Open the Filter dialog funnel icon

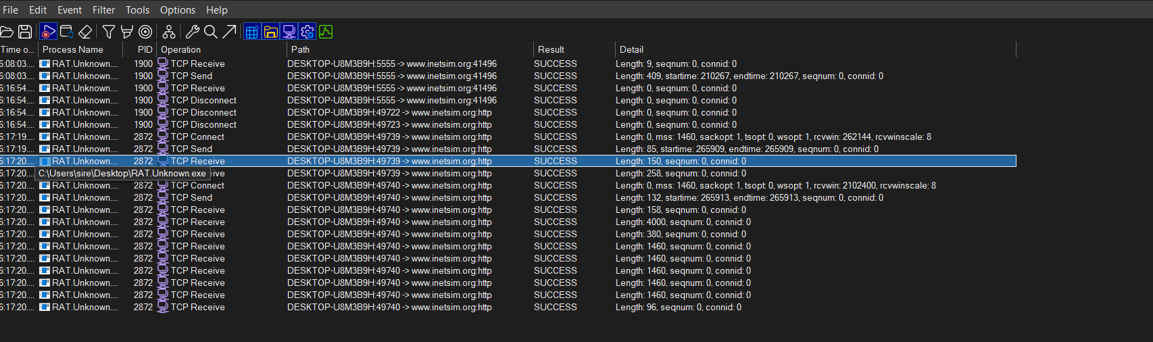[109, 32]
